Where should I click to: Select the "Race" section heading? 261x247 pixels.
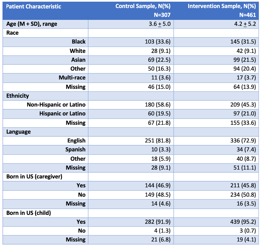(13, 33)
